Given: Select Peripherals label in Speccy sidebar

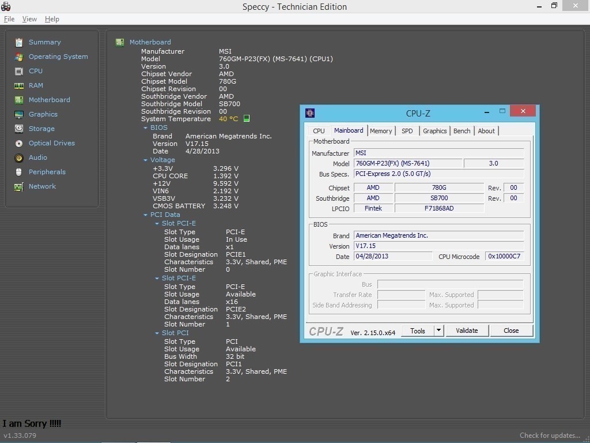Looking at the screenshot, I should (x=47, y=172).
